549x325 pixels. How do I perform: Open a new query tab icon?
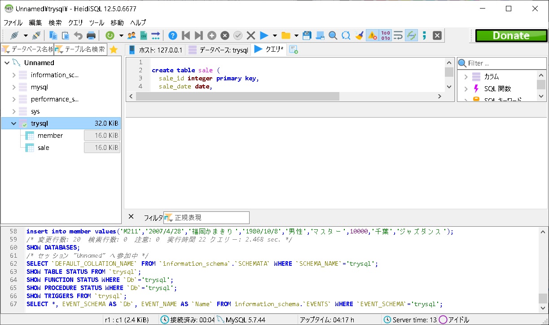pos(294,50)
